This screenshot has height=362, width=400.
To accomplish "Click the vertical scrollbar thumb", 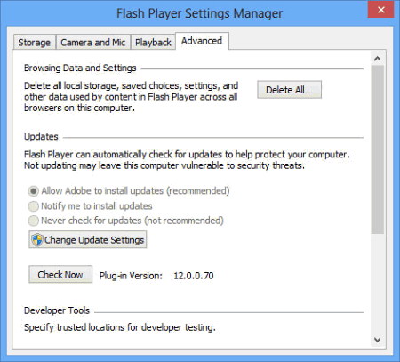I will 377,149.
